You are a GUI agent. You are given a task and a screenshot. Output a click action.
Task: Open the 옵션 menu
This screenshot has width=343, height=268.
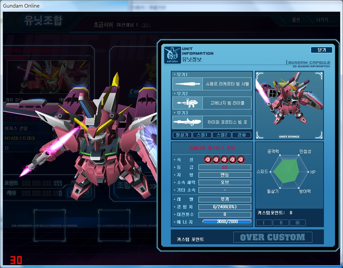(x=296, y=20)
